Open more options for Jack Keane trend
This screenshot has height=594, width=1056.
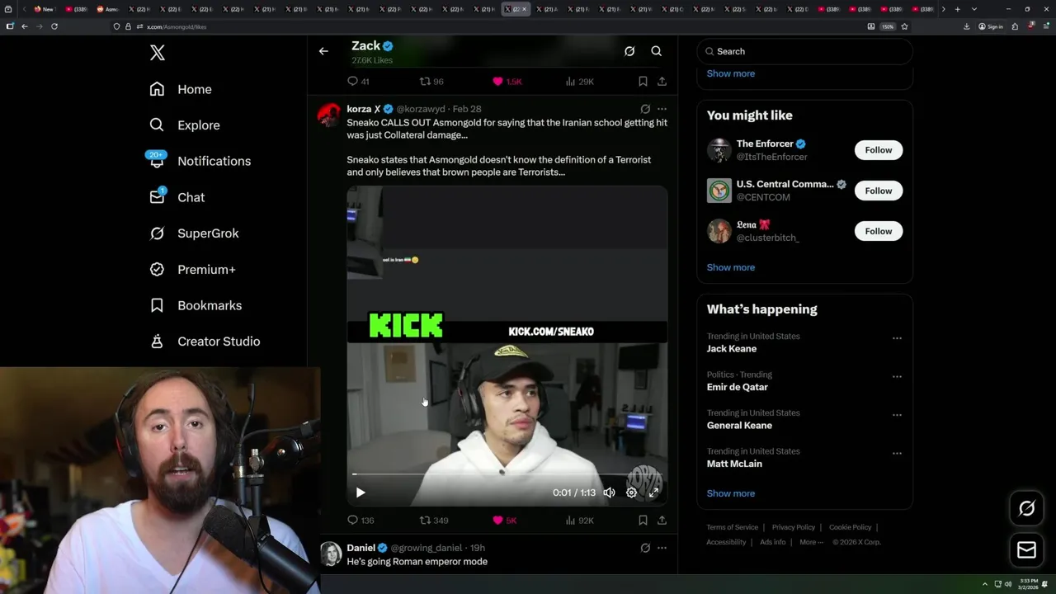click(x=897, y=338)
